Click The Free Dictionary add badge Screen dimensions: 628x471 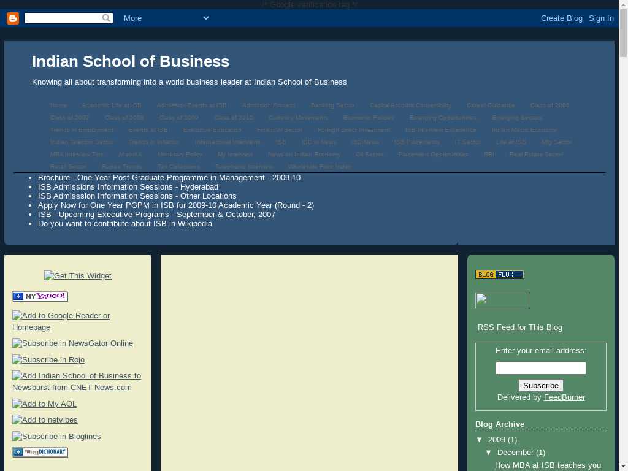coord(40,453)
